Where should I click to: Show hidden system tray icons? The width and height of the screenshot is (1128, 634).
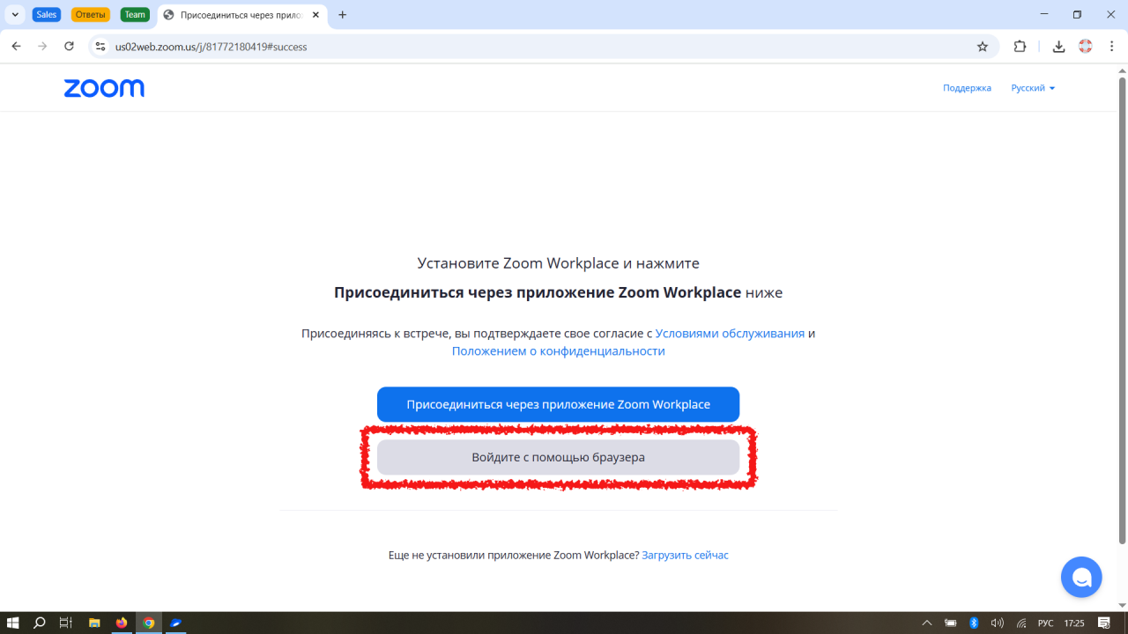tap(926, 623)
